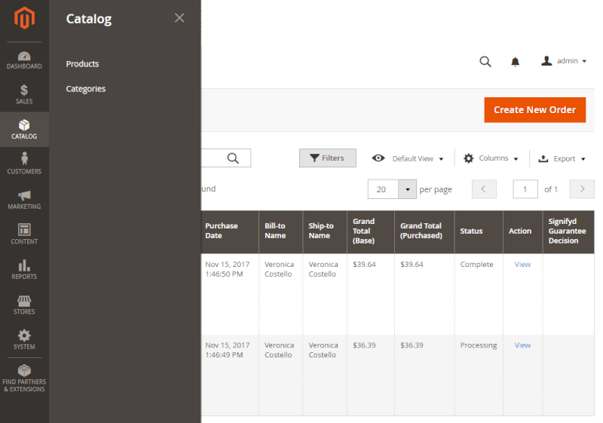
Task: Click the page number input field
Action: pyautogui.click(x=525, y=189)
